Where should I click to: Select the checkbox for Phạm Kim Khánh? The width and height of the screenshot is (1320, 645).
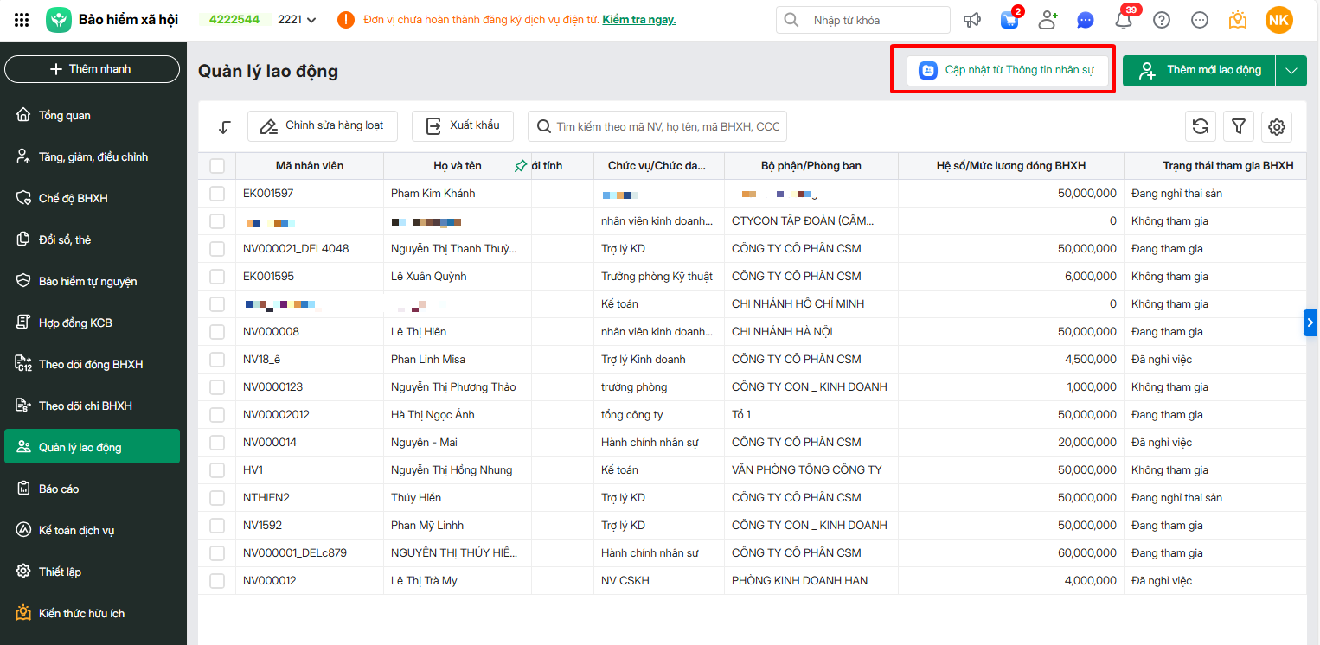(217, 194)
